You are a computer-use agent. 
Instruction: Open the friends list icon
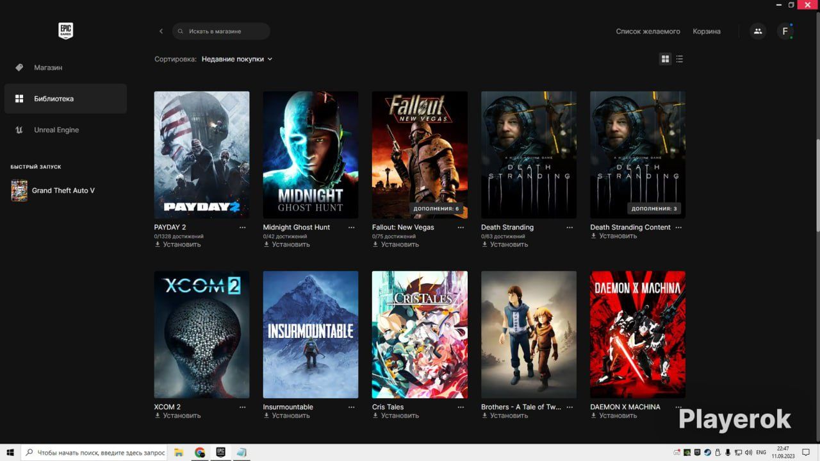click(758, 31)
